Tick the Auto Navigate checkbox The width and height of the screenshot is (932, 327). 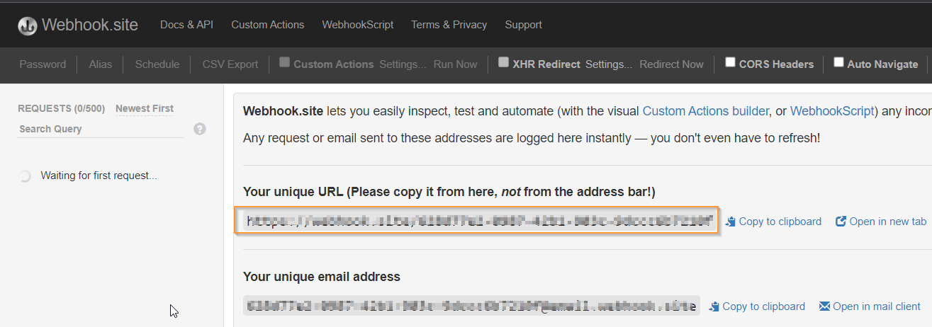click(838, 62)
